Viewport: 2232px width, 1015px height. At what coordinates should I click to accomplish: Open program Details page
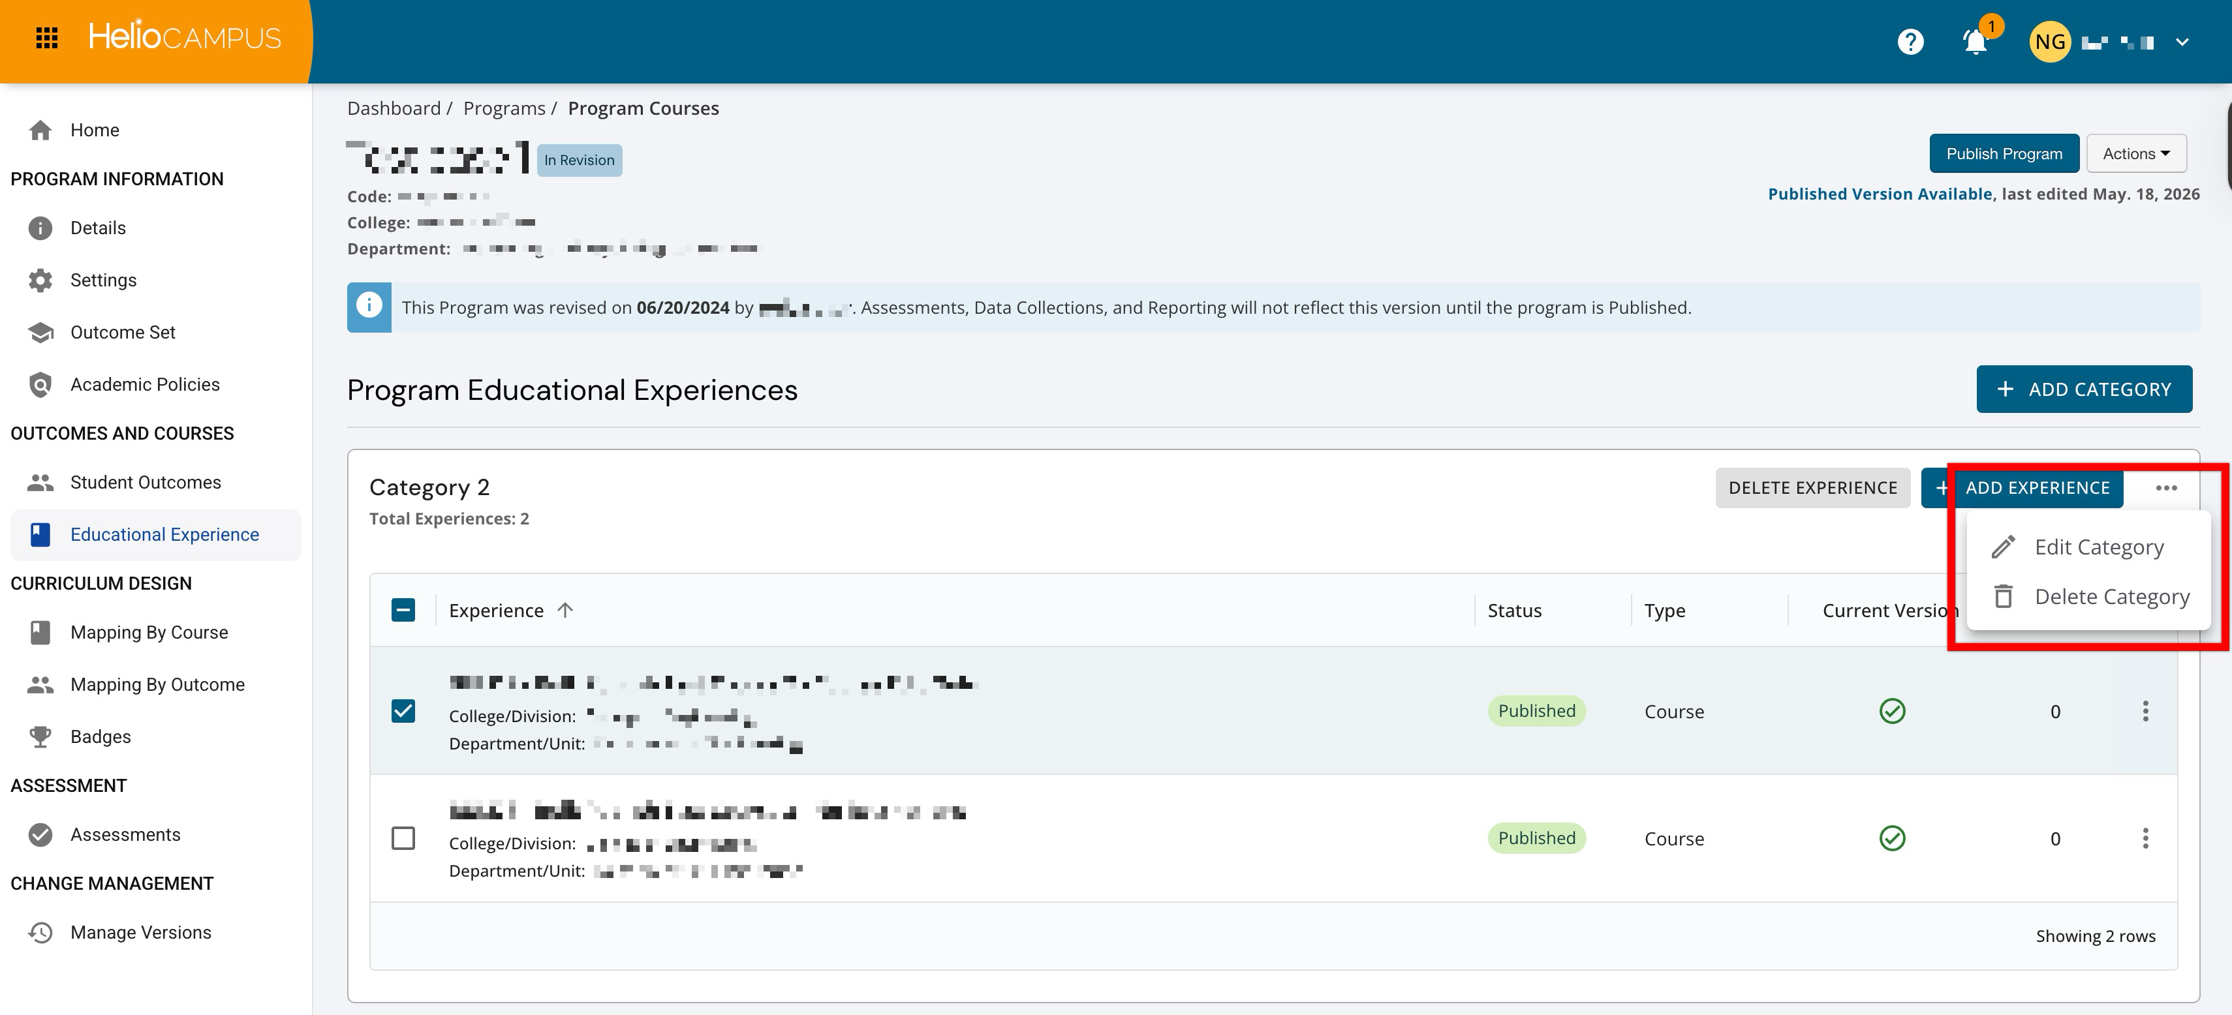(x=98, y=228)
